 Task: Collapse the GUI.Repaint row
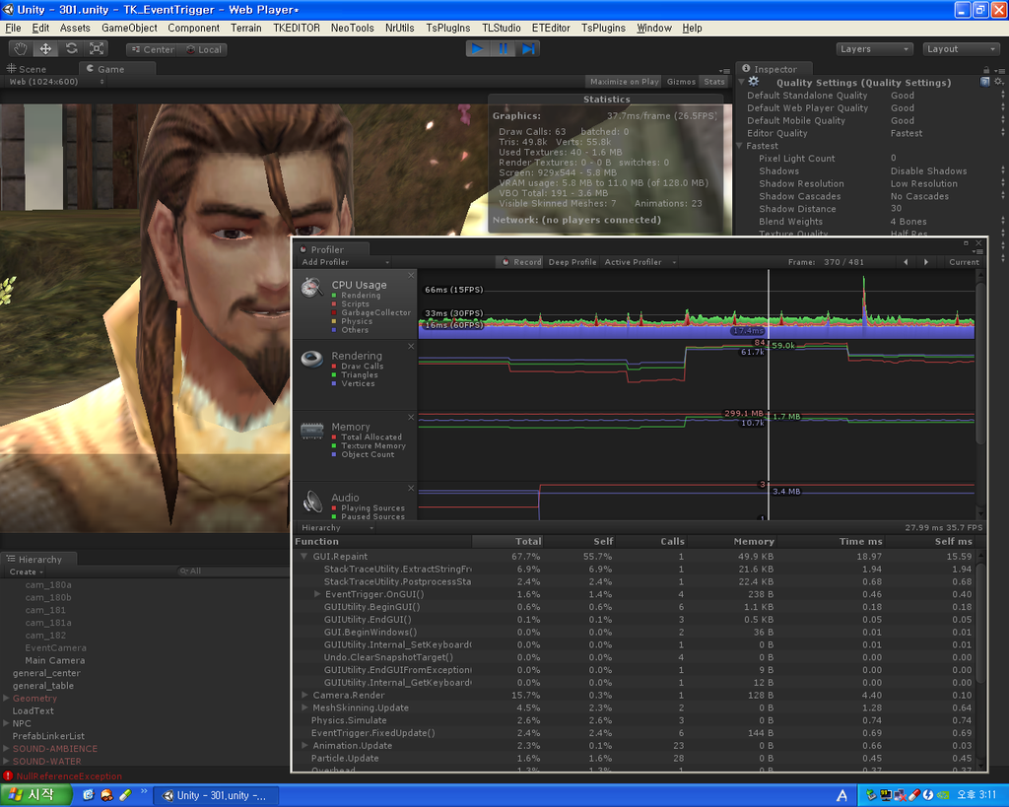pyautogui.click(x=303, y=556)
